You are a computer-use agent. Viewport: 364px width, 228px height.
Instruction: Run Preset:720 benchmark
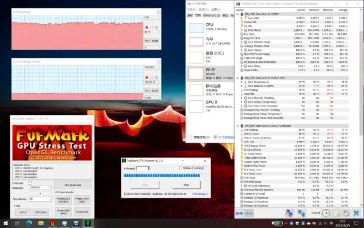(82, 212)
